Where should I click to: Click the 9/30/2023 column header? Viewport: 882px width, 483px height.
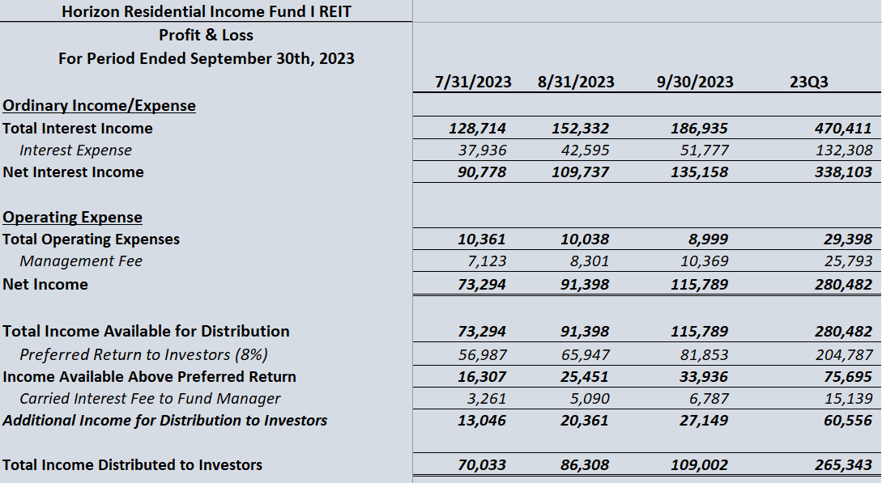696,82
